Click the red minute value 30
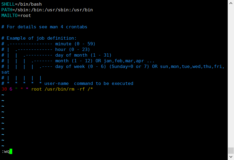Image resolution: width=234 pixels, height=160 pixels. tap(4, 89)
